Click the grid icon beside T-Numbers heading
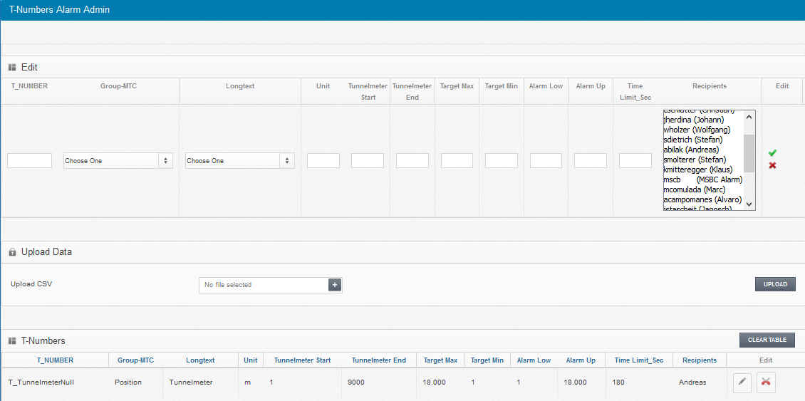The width and height of the screenshot is (805, 401). point(12,341)
